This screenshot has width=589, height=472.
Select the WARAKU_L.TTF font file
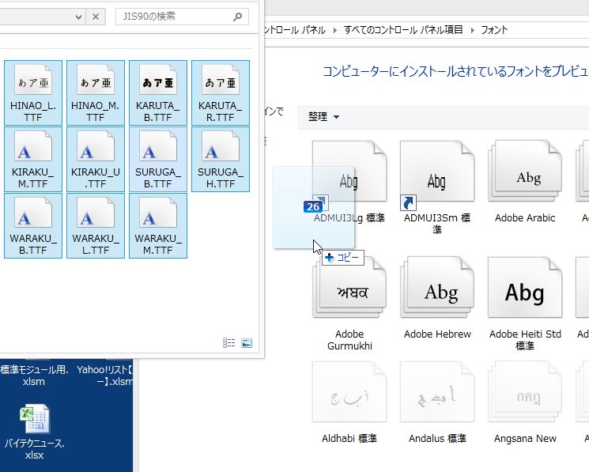96,225
